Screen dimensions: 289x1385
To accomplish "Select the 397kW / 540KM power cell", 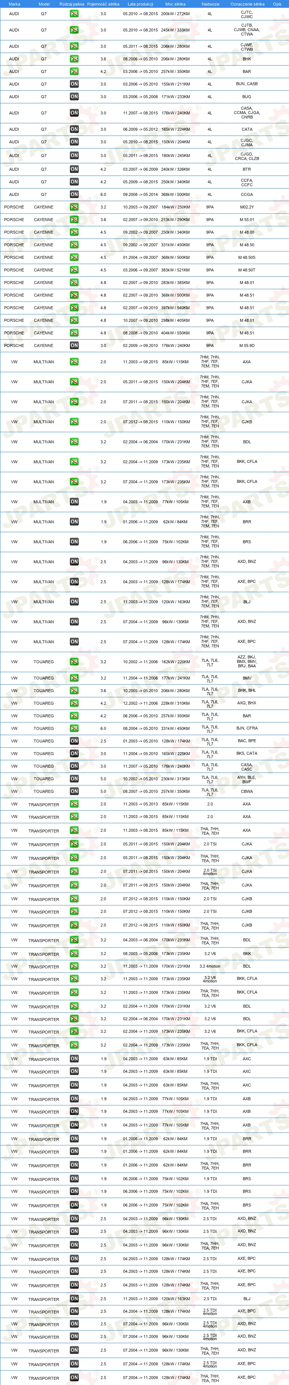I will click(175, 308).
